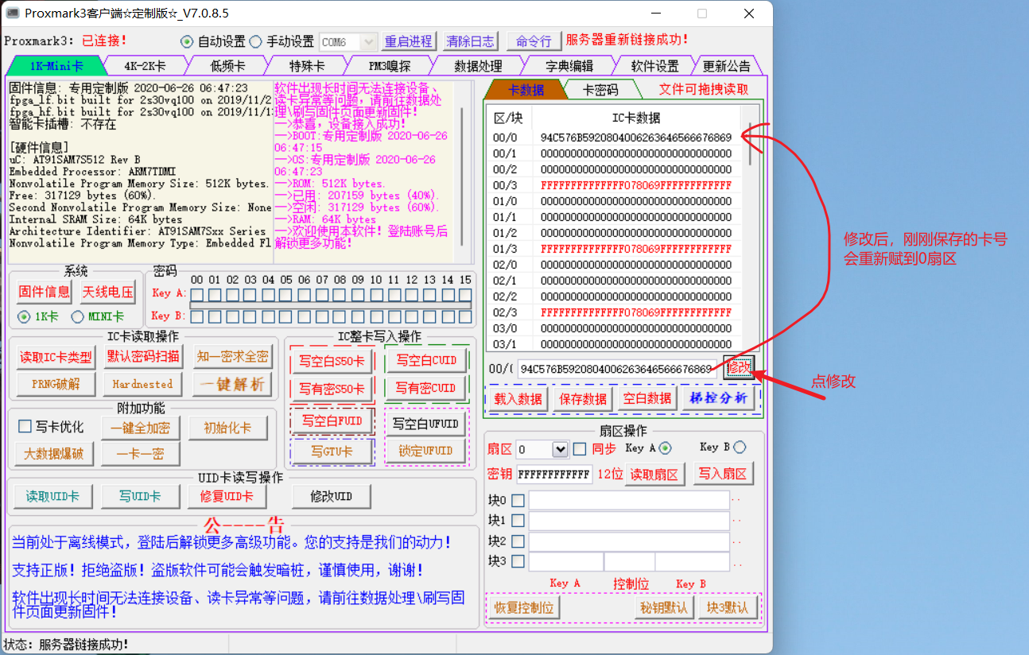This screenshot has width=1029, height=655.
Task: Click 固件信息 button
Action: [44, 292]
